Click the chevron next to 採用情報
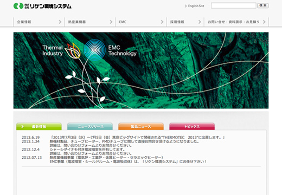Screen dimensions: 282x195 200,22
